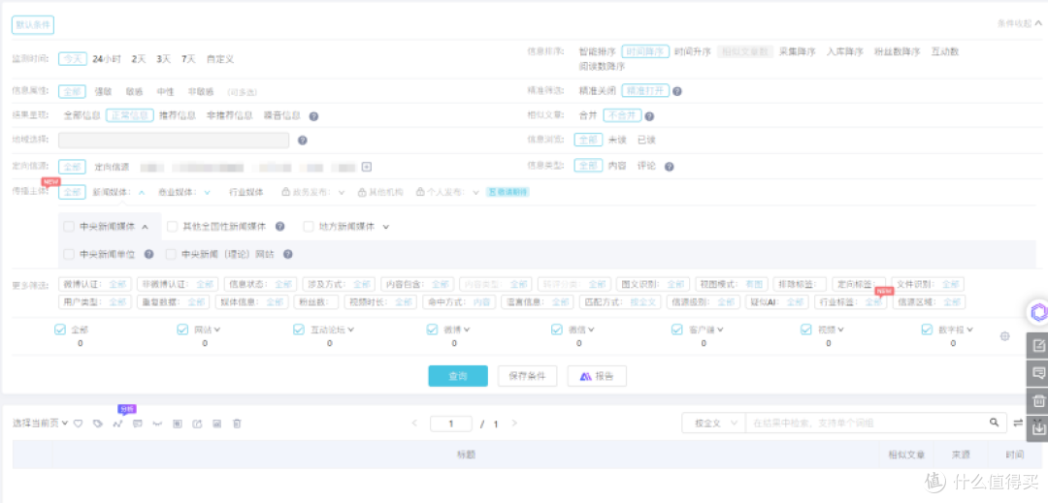
Task: Click the help icon beside 中央新闻单位
Action: [149, 254]
